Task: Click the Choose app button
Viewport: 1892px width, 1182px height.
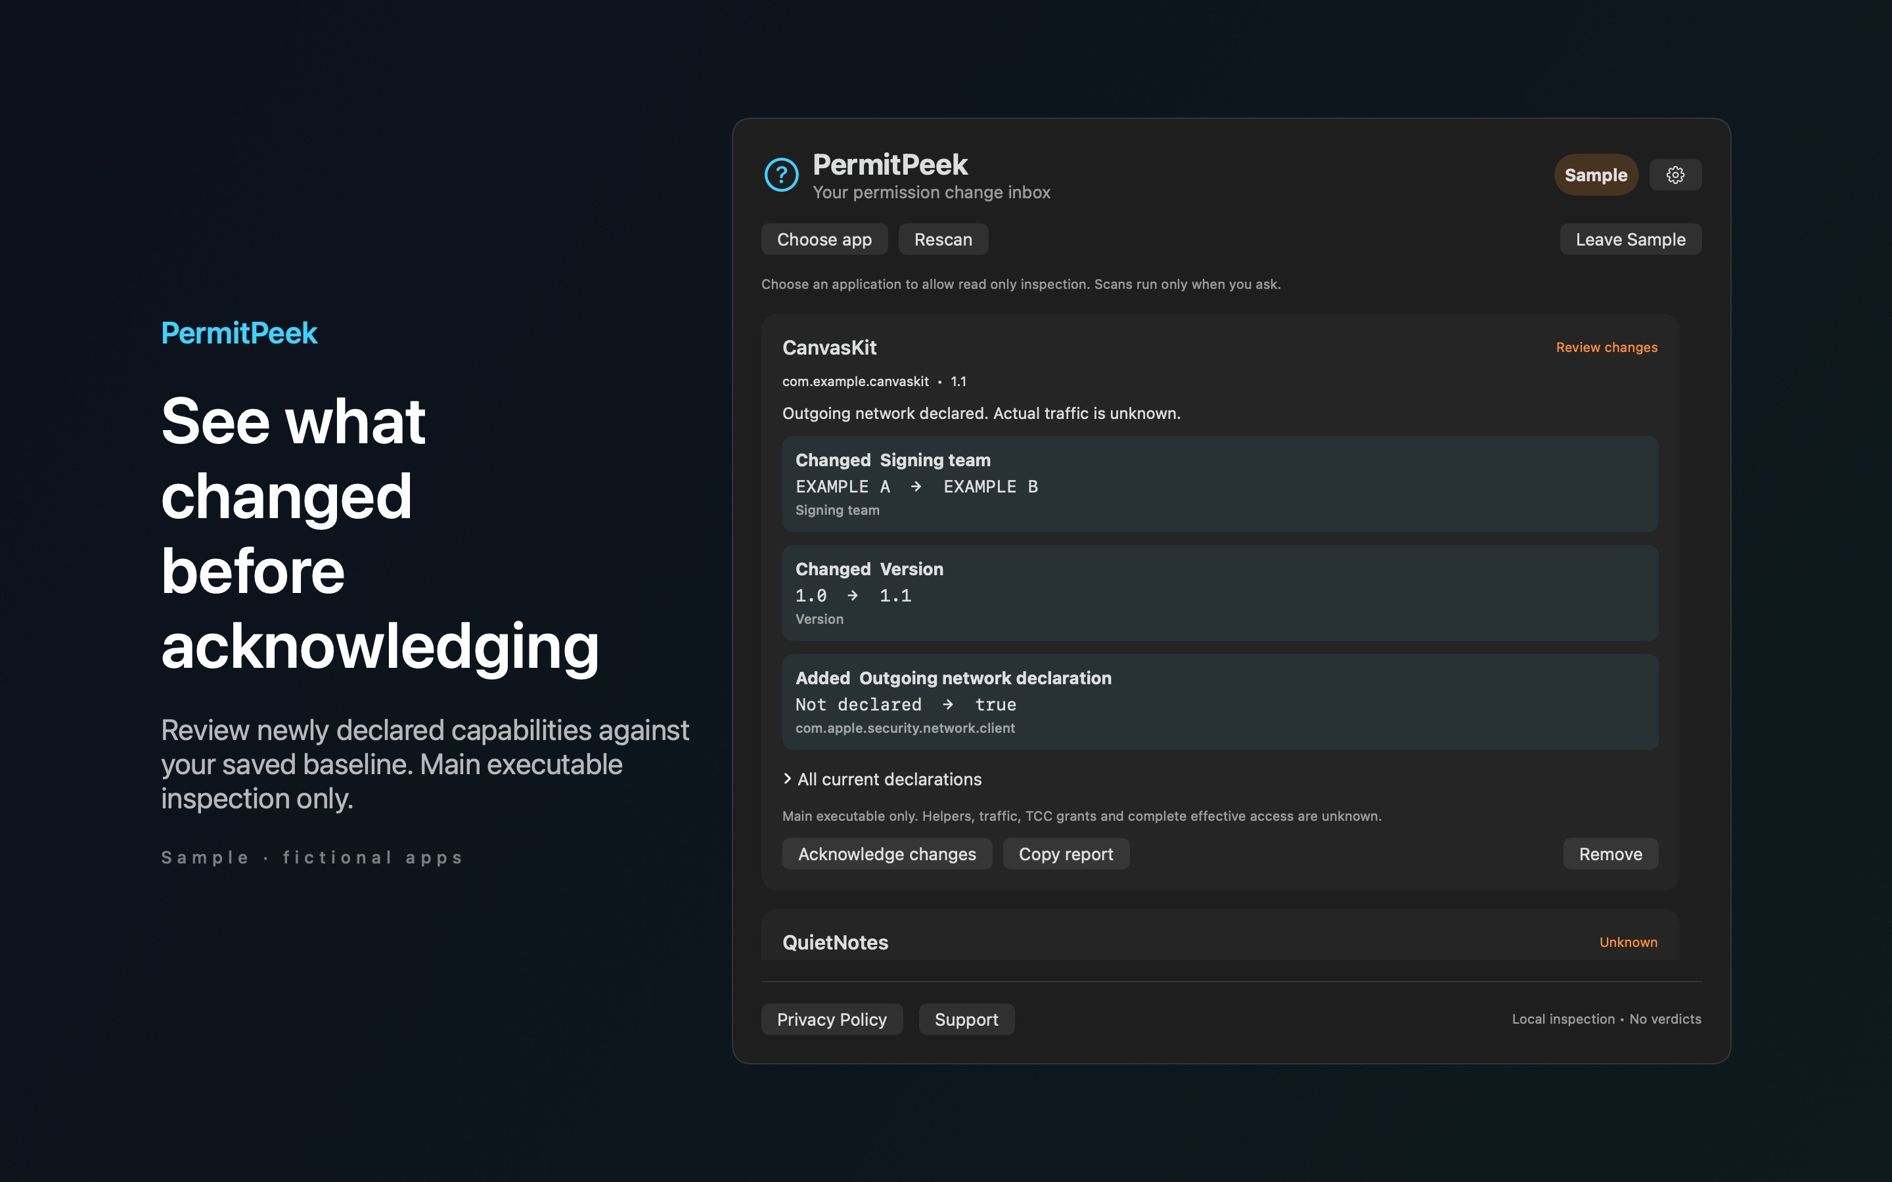Action: [824, 239]
